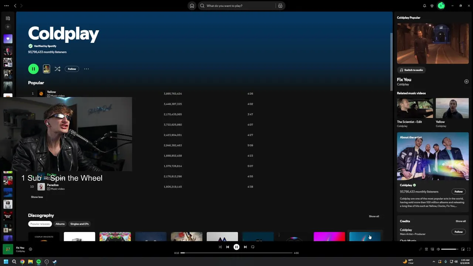Viewport: 473px width, 266px height.
Task: Open Liked Songs in the sidebar
Action: [x=8, y=39]
